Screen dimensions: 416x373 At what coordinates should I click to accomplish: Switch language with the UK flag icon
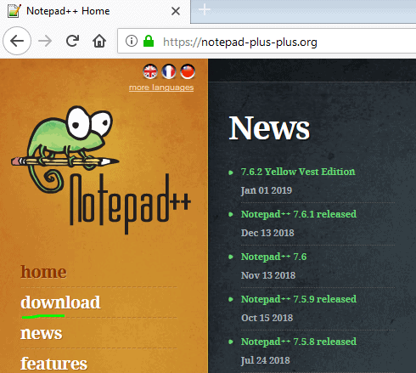pyautogui.click(x=150, y=71)
